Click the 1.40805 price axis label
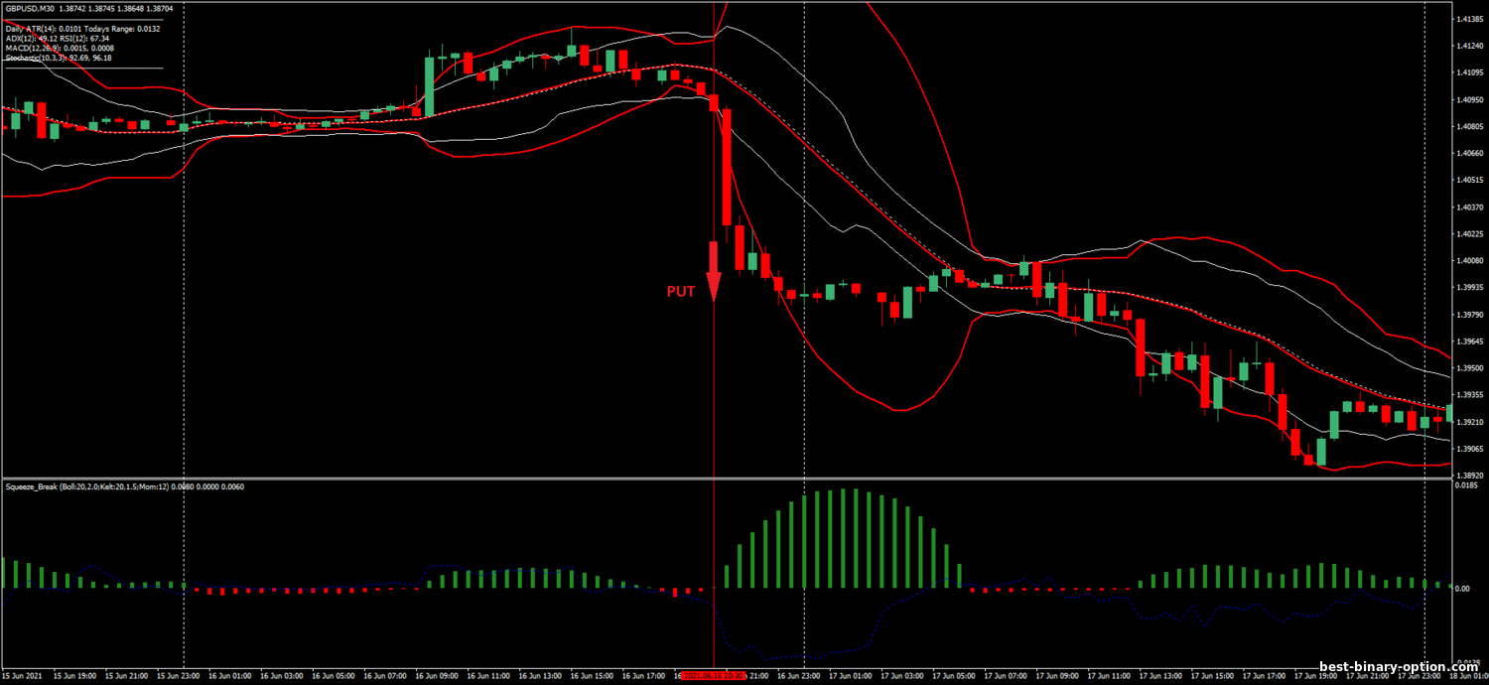This screenshot has width=1489, height=685. pos(1469,126)
